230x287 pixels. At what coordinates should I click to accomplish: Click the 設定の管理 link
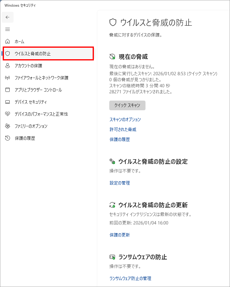pyautogui.click(x=120, y=183)
